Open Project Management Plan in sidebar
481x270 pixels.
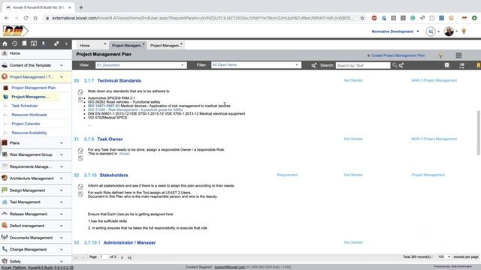pos(33,88)
